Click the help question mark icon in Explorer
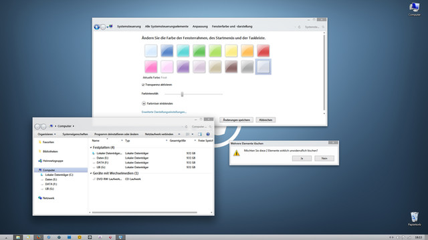The image size is (428, 240). tap(208, 134)
